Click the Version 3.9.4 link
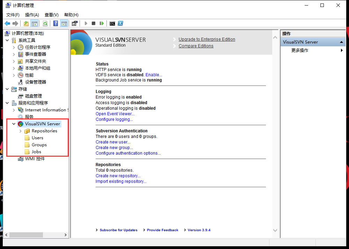Viewport: 349px width, 249px height. click(199, 230)
